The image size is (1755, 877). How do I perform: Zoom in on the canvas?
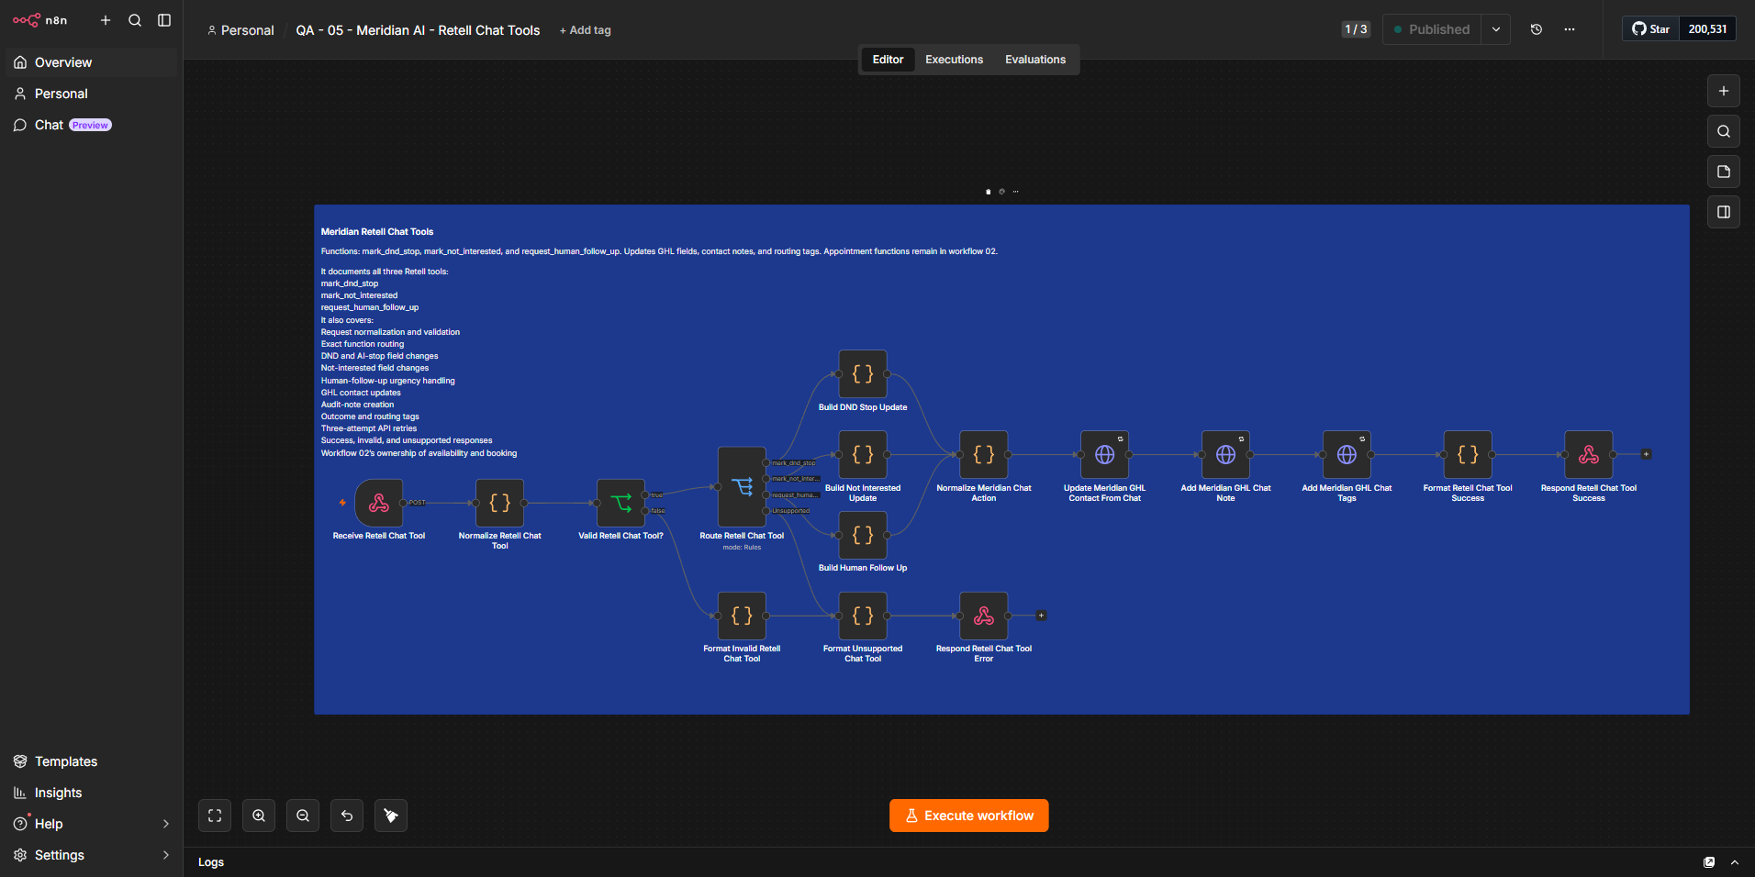[259, 816]
